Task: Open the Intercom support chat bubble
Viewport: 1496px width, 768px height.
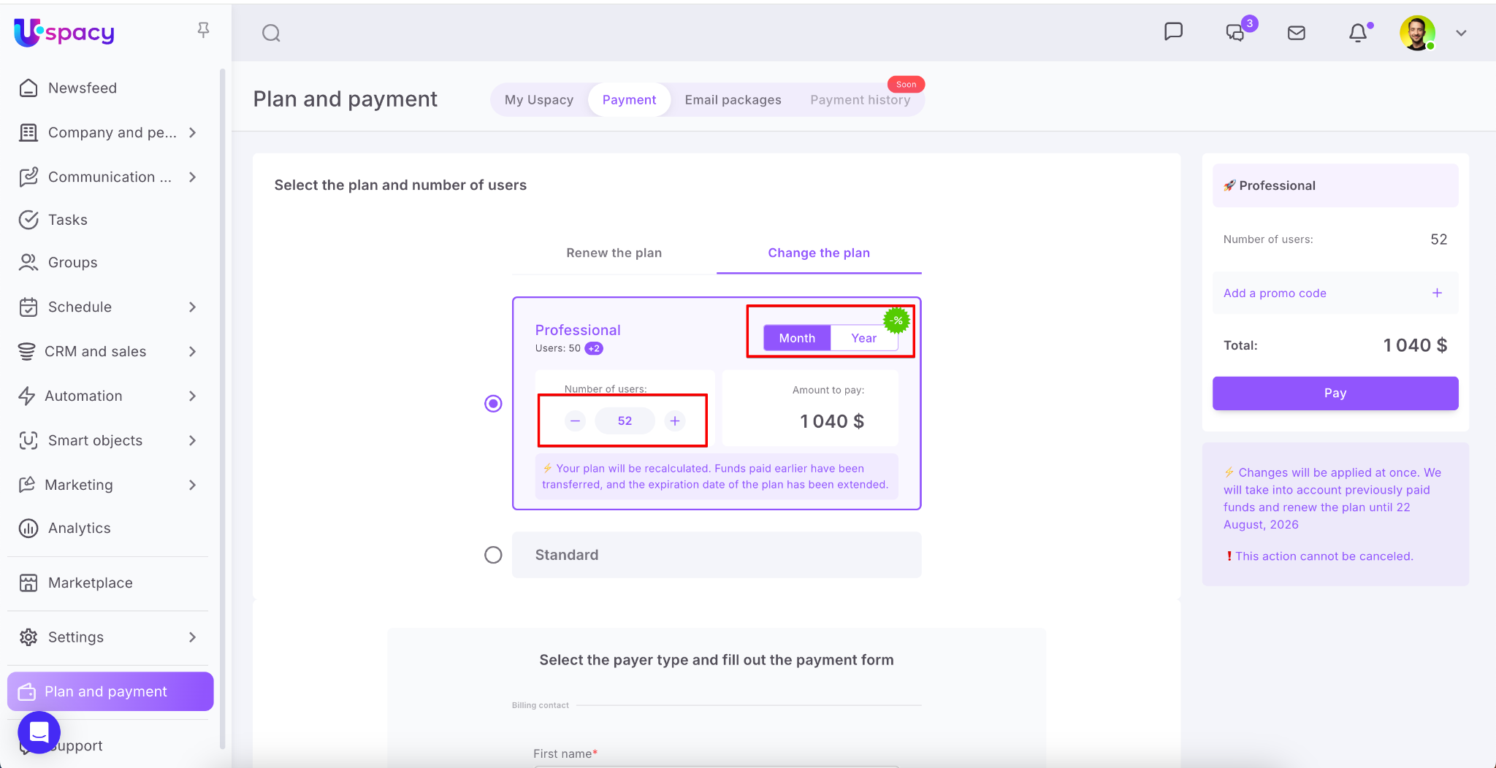Action: pyautogui.click(x=39, y=731)
